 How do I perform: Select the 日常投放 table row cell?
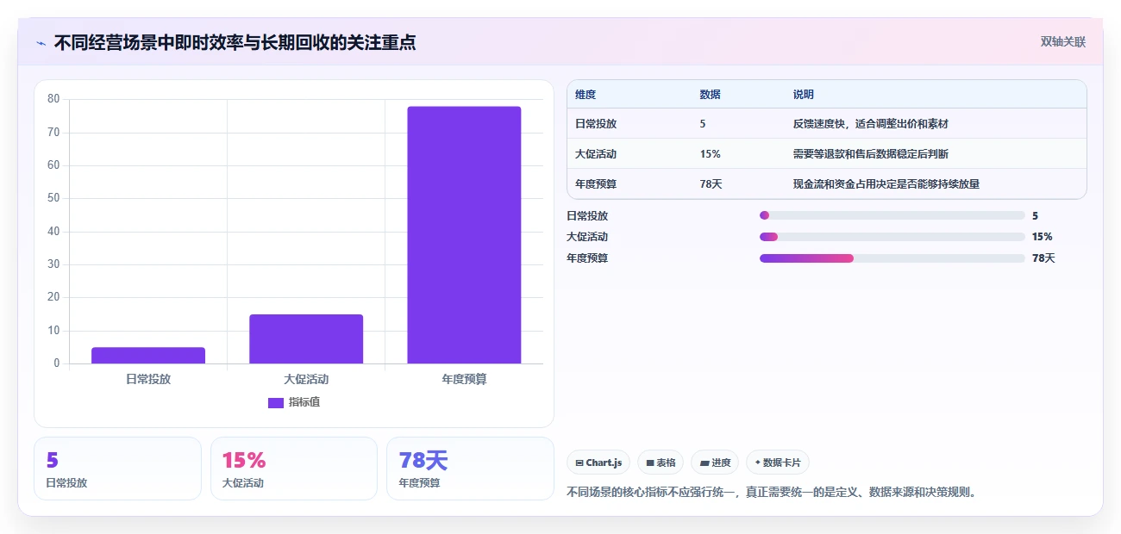pos(596,124)
